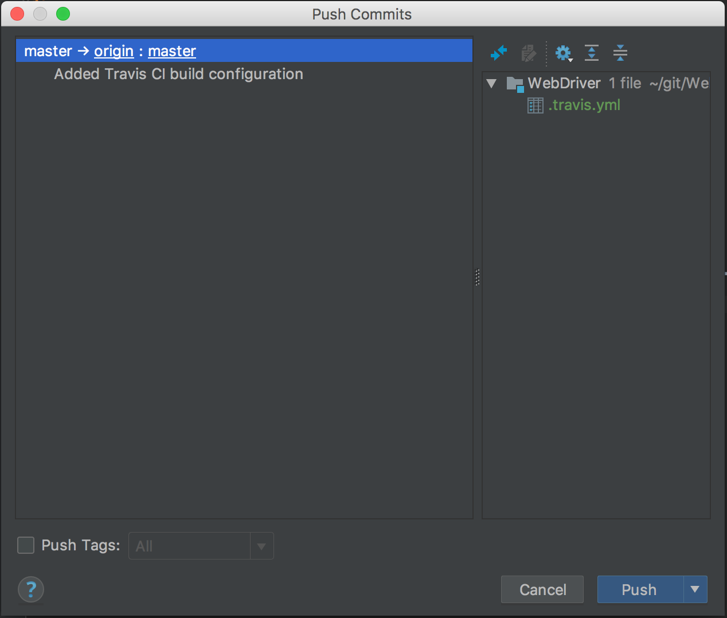This screenshot has width=727, height=618.
Task: Open help with the question mark icon
Action: click(x=31, y=589)
